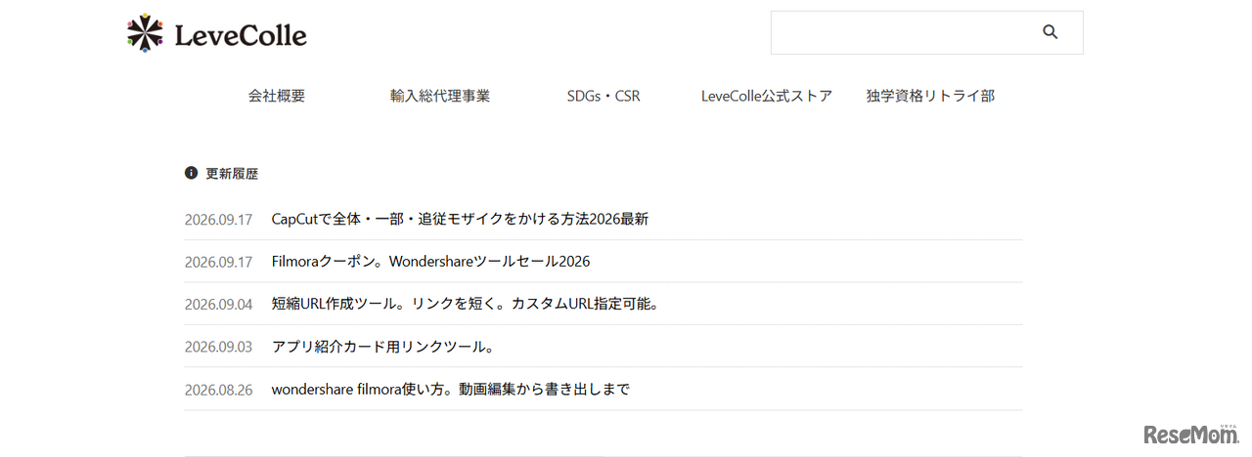
Task: Open the CapCut mosaic method article
Action: [x=460, y=219]
